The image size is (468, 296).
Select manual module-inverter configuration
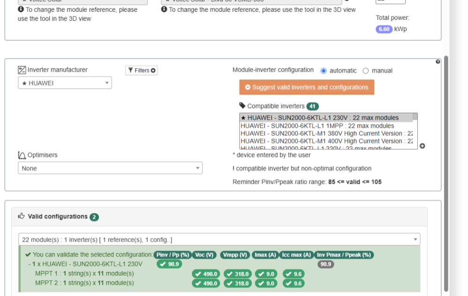[366, 71]
